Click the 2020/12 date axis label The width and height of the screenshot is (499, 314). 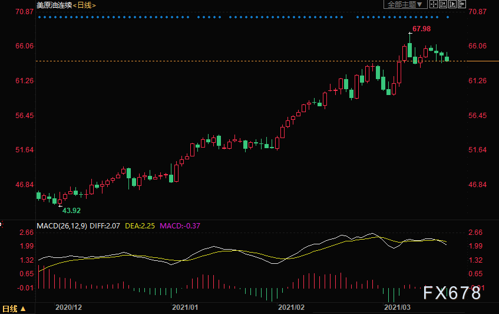pyautogui.click(x=68, y=308)
